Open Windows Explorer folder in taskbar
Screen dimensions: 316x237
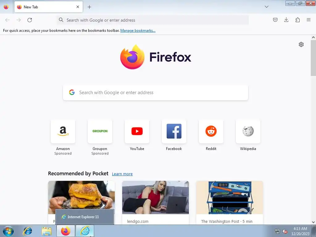click(x=47, y=231)
